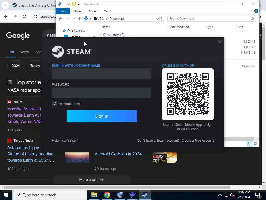Click the Steam QR code image
The height and width of the screenshot is (200, 266).
pos(188,94)
